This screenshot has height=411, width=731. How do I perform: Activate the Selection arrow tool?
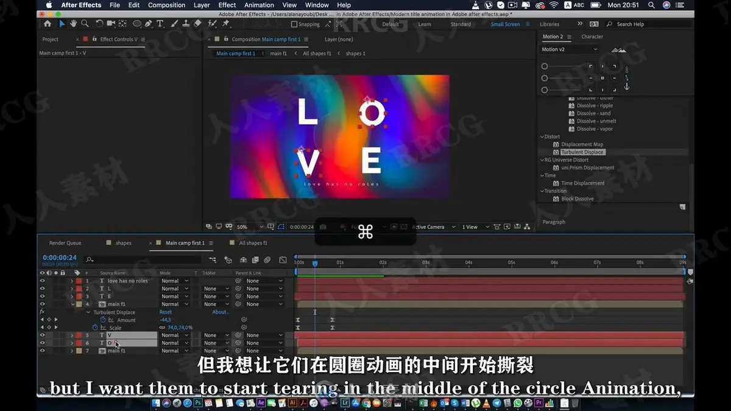[x=62, y=24]
